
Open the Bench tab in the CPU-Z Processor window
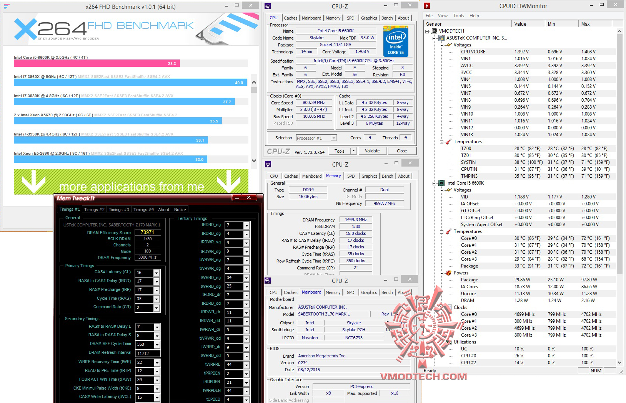(x=387, y=18)
